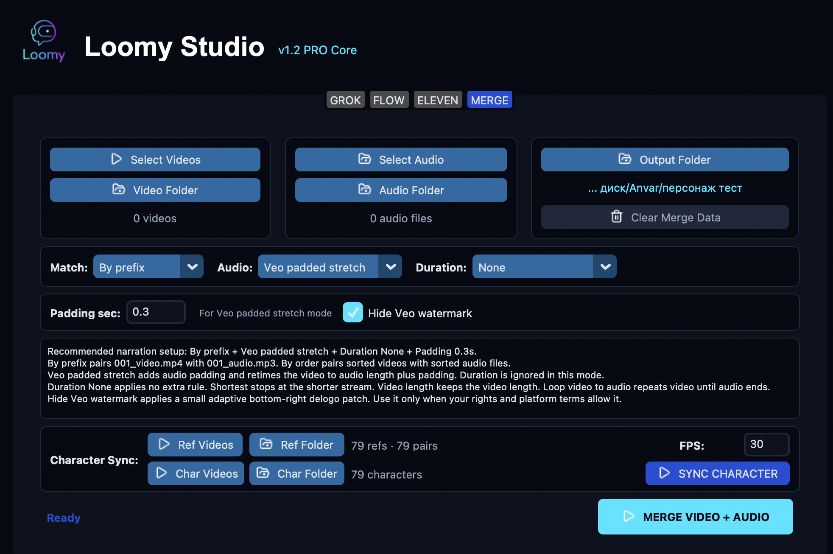This screenshot has width=833, height=554.
Task: Open Select Audio picker
Action: point(401,159)
